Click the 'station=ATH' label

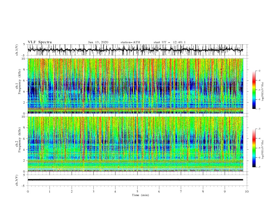point(130,42)
